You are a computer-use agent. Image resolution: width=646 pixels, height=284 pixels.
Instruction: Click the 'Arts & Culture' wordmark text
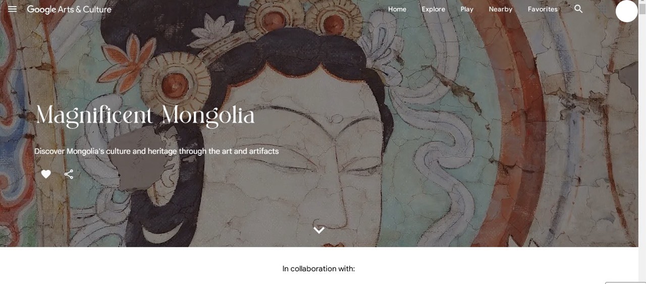pos(85,9)
